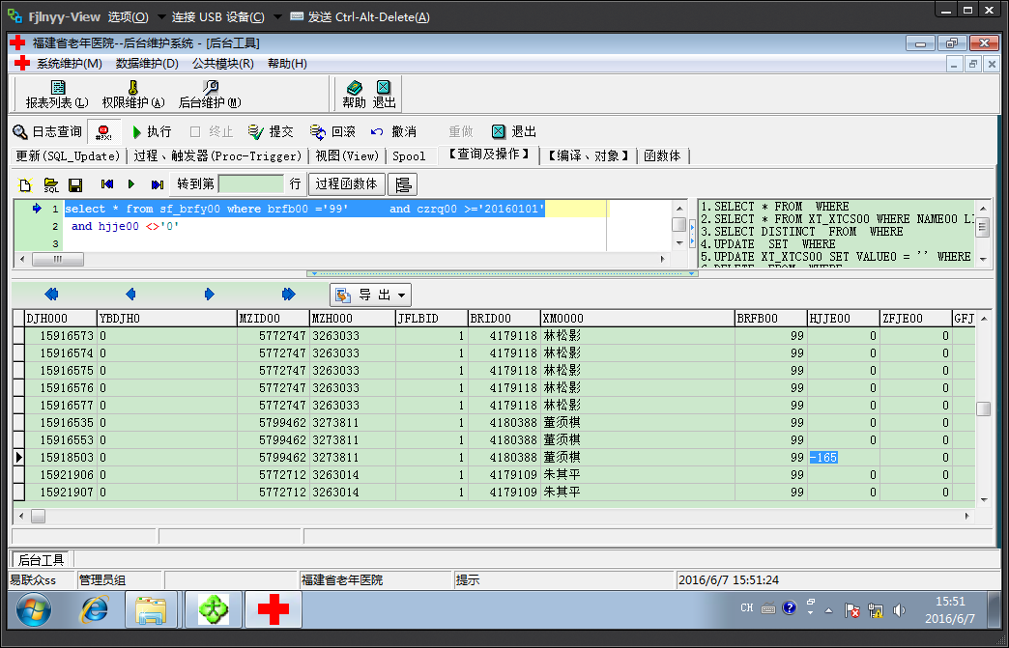Go to first record with double-left arrow
Viewport: 1009px width, 648px height.
(51, 295)
